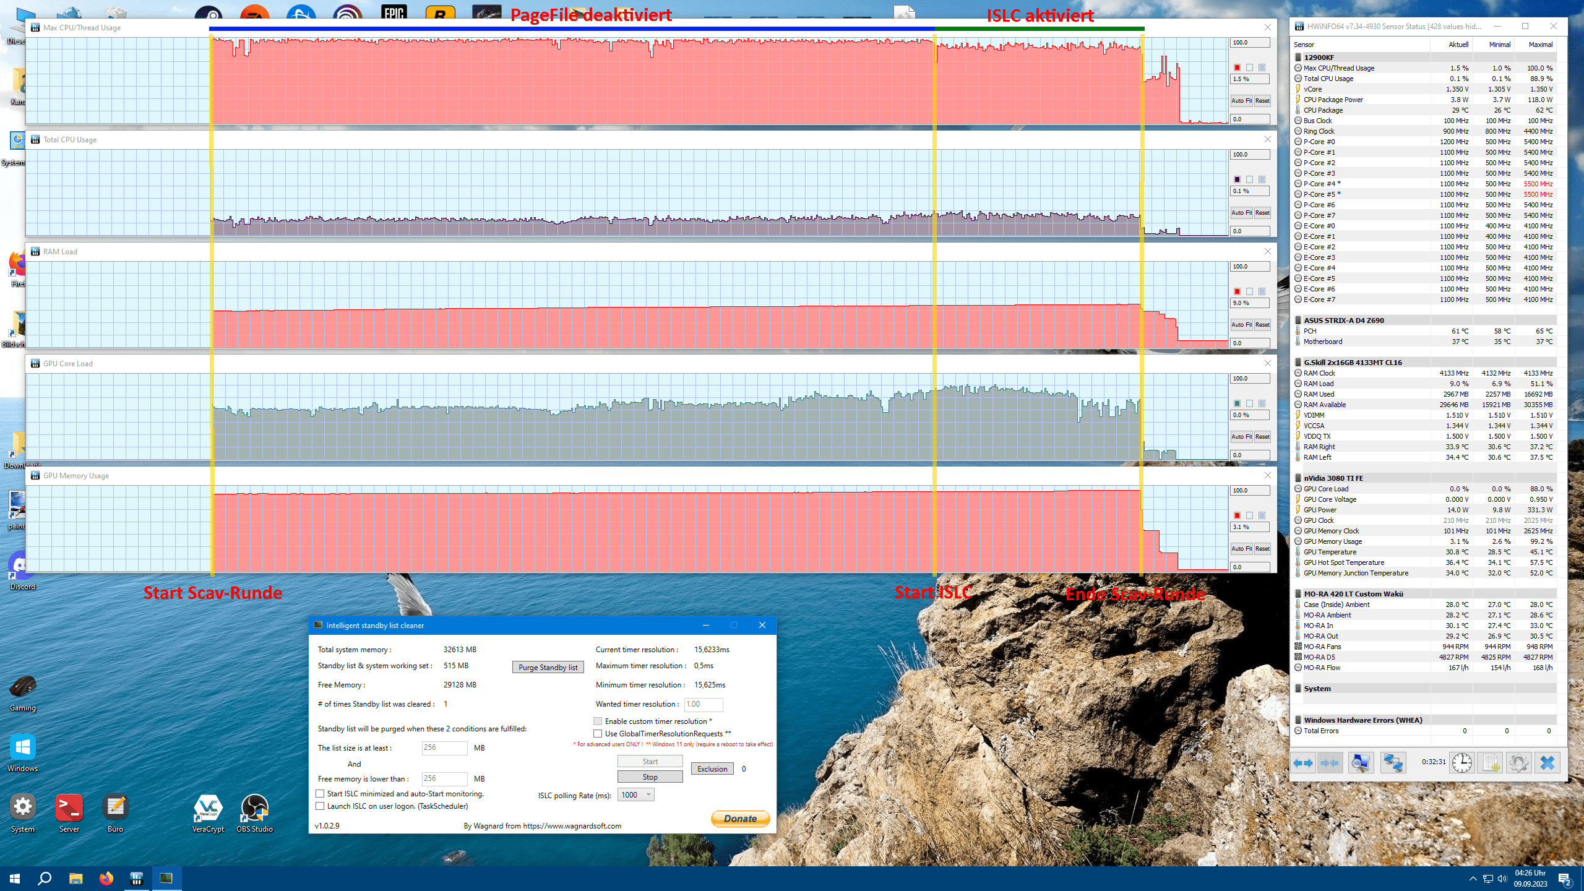This screenshot has height=891, width=1584.
Task: Open the Windows desktop shortcut
Action: (x=23, y=752)
